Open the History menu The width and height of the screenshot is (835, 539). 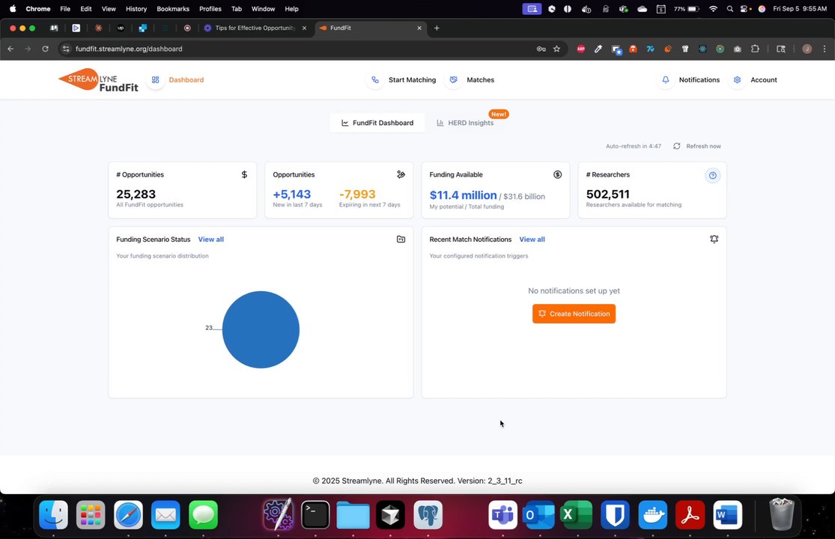pyautogui.click(x=136, y=9)
